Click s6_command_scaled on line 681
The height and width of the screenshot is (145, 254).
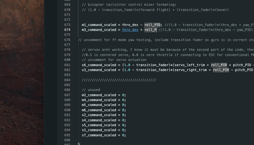[x=99, y=65]
